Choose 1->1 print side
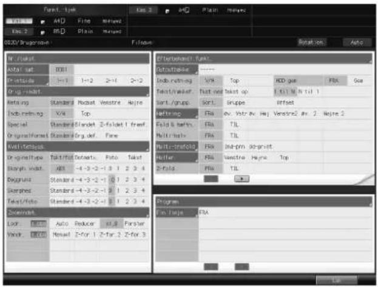Image resolution: width=378 pixels, height=287 pixels. point(62,81)
